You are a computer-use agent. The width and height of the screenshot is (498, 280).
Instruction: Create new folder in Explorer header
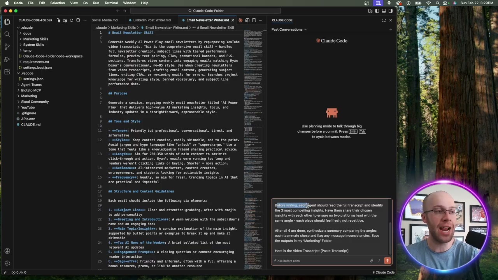coord(65,20)
